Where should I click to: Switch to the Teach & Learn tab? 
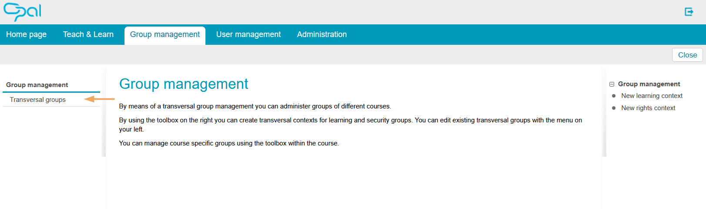click(x=88, y=34)
